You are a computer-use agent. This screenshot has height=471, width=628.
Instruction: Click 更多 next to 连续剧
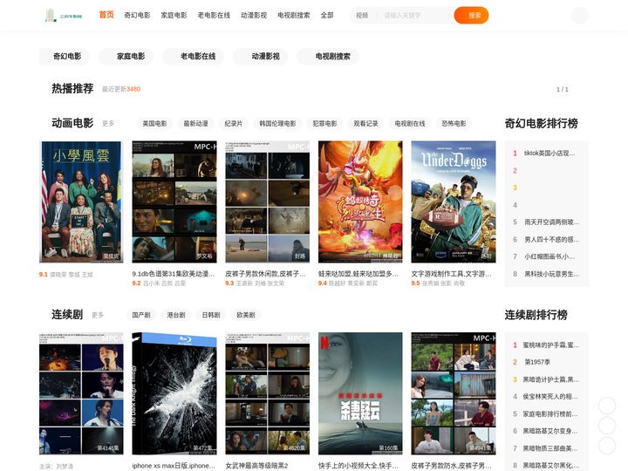[x=98, y=315]
